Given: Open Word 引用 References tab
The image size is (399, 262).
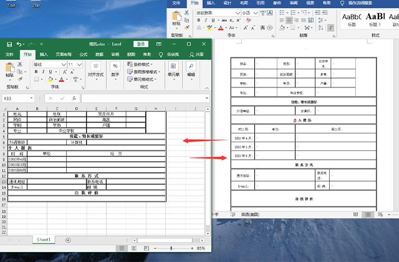Looking at the screenshot, I should pos(261,3).
